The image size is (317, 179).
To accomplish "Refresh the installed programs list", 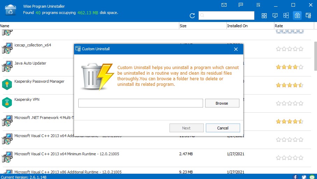I will click(192, 16).
